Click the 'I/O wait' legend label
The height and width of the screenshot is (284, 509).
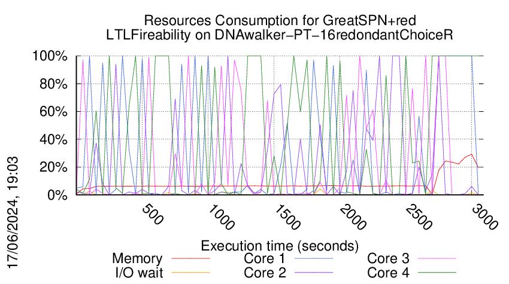(140, 273)
